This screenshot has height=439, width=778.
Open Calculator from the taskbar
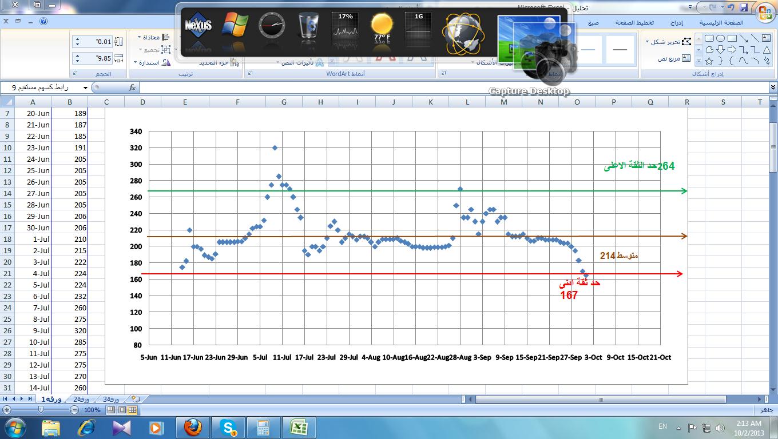pos(264,427)
